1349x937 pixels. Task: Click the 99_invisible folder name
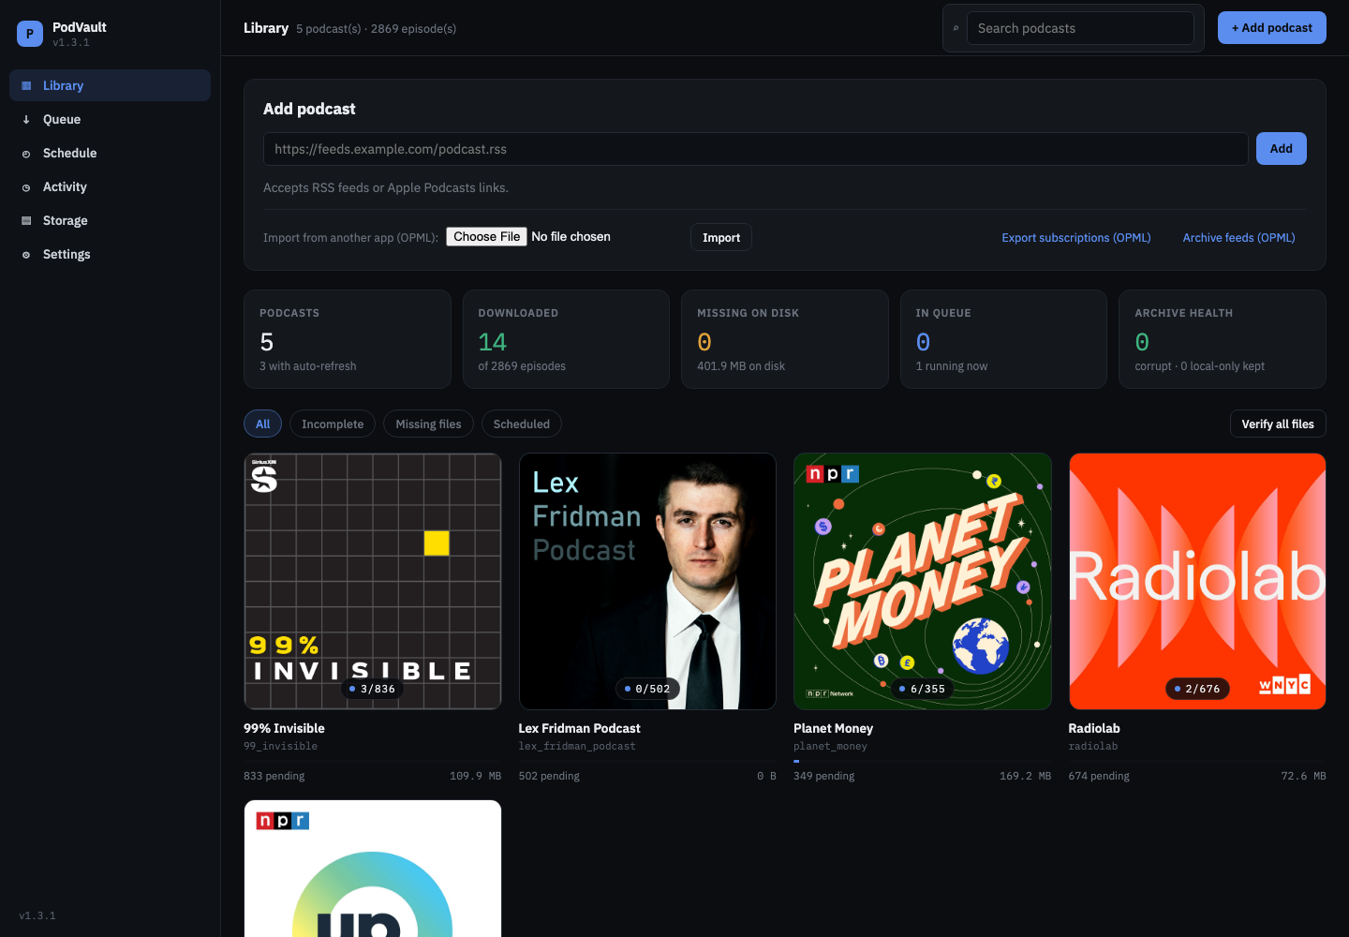tap(281, 747)
